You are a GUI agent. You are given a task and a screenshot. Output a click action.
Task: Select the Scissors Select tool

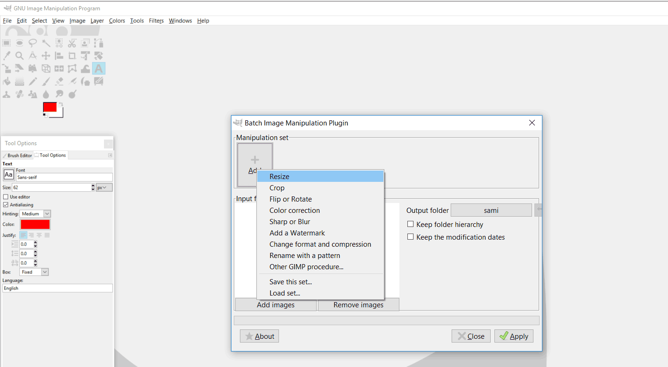click(x=72, y=43)
